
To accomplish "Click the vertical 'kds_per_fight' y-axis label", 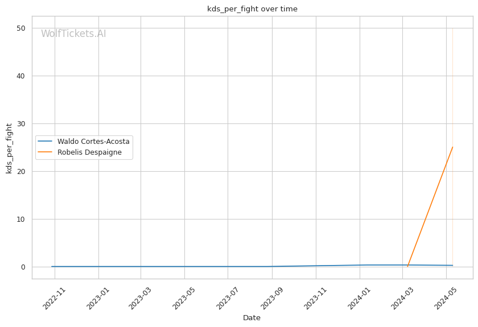I will [9, 148].
